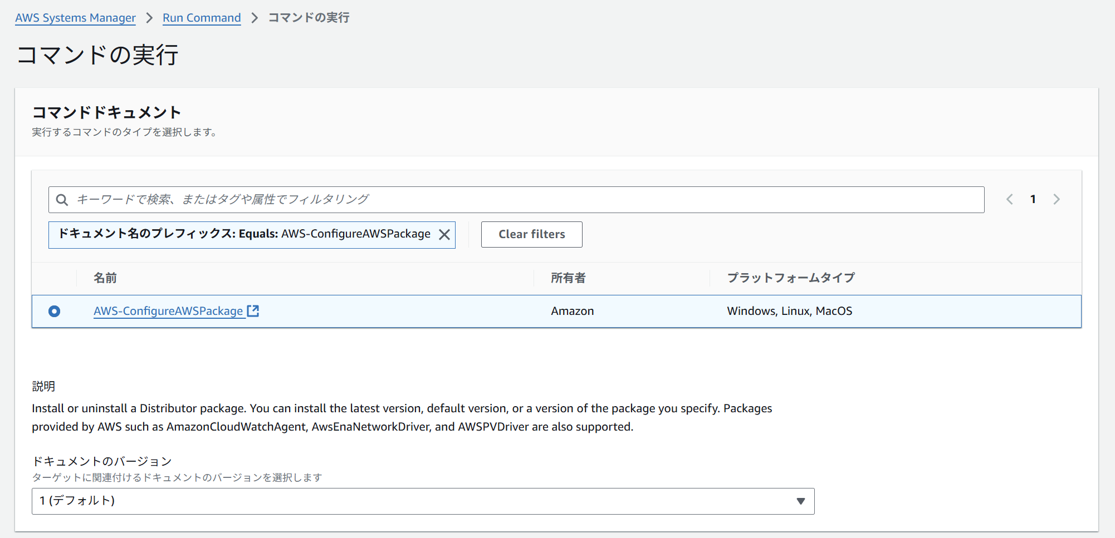Image resolution: width=1115 pixels, height=538 pixels.
Task: Open the AWS-ConfigureAWSPackage document link
Action: (168, 311)
